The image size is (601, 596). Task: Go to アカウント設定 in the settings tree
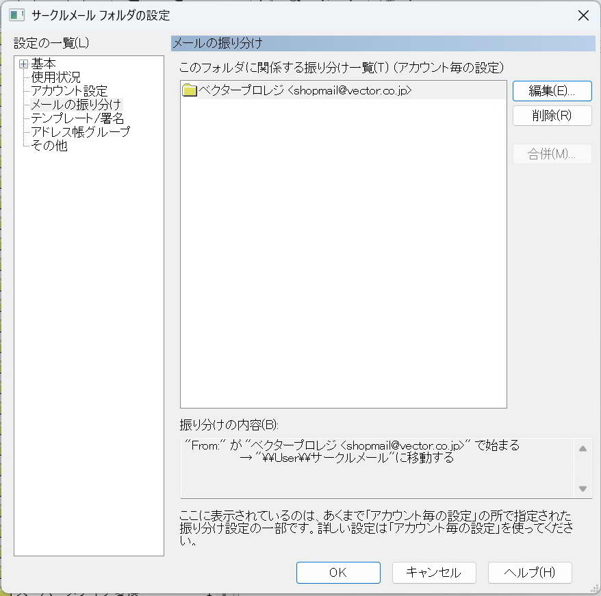(x=69, y=91)
